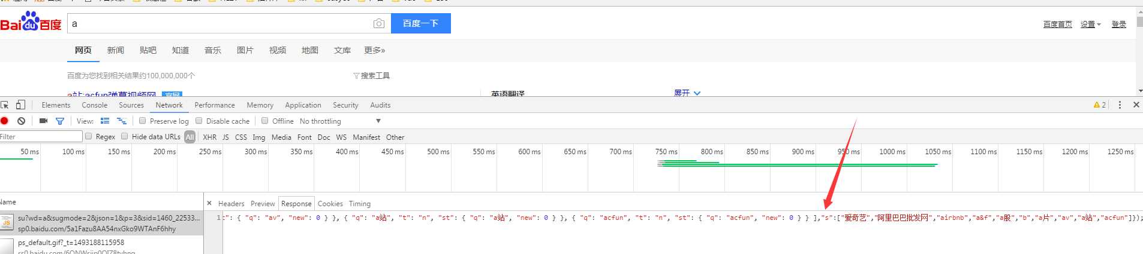Open the request Preview tab
The image size is (1143, 254).
tap(263, 204)
